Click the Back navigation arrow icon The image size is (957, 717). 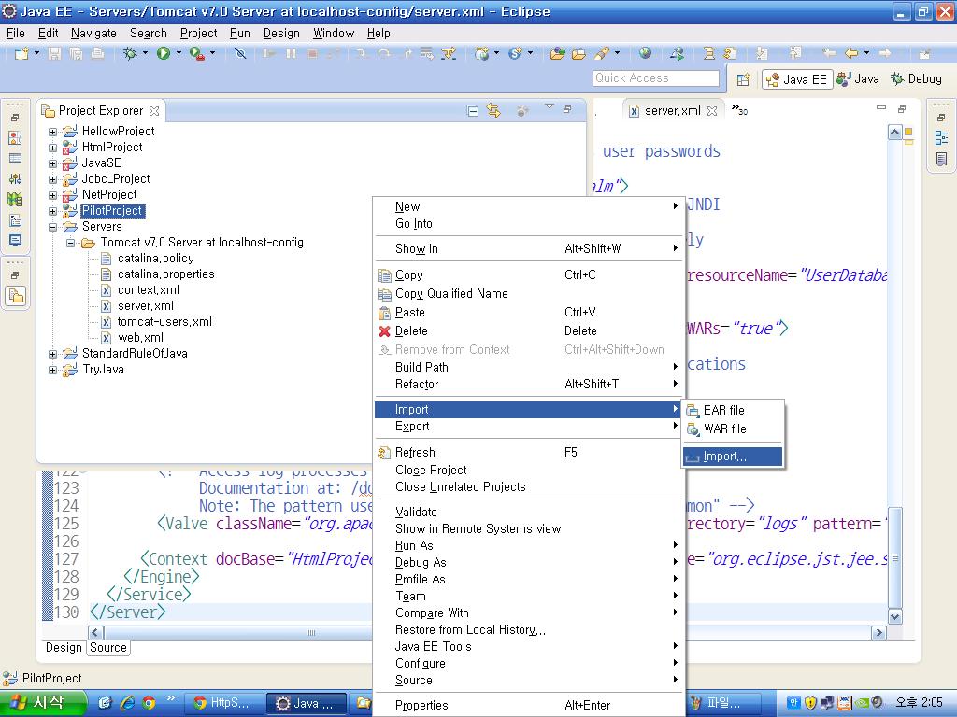pyautogui.click(x=852, y=53)
